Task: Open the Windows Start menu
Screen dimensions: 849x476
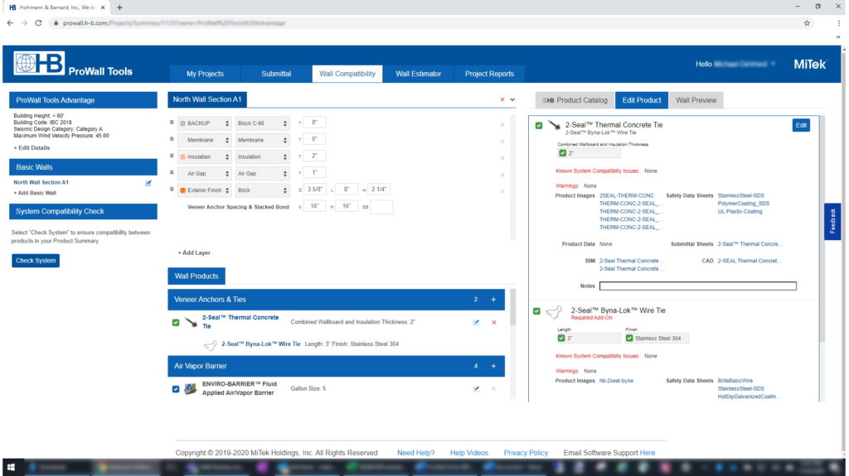Action: pos(11,468)
